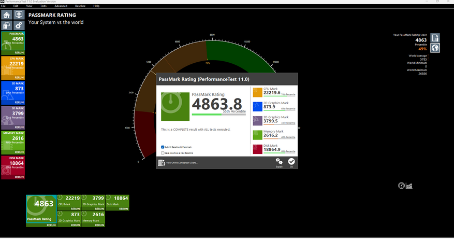The image size is (454, 239).
Task: Open the Tests menu
Action: click(x=43, y=6)
